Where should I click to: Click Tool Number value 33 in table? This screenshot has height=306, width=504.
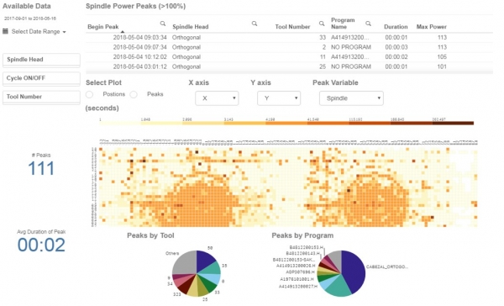pyautogui.click(x=323, y=37)
